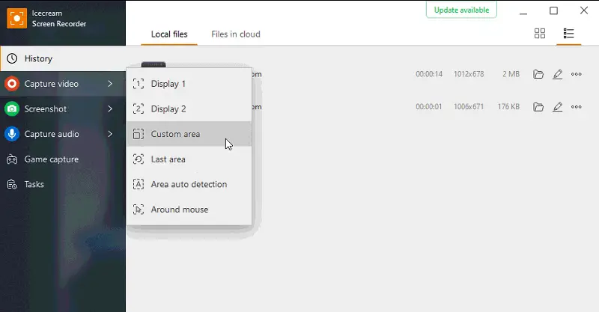The image size is (599, 312).
Task: Click the 1012x678 resolution text
Action: point(469,74)
